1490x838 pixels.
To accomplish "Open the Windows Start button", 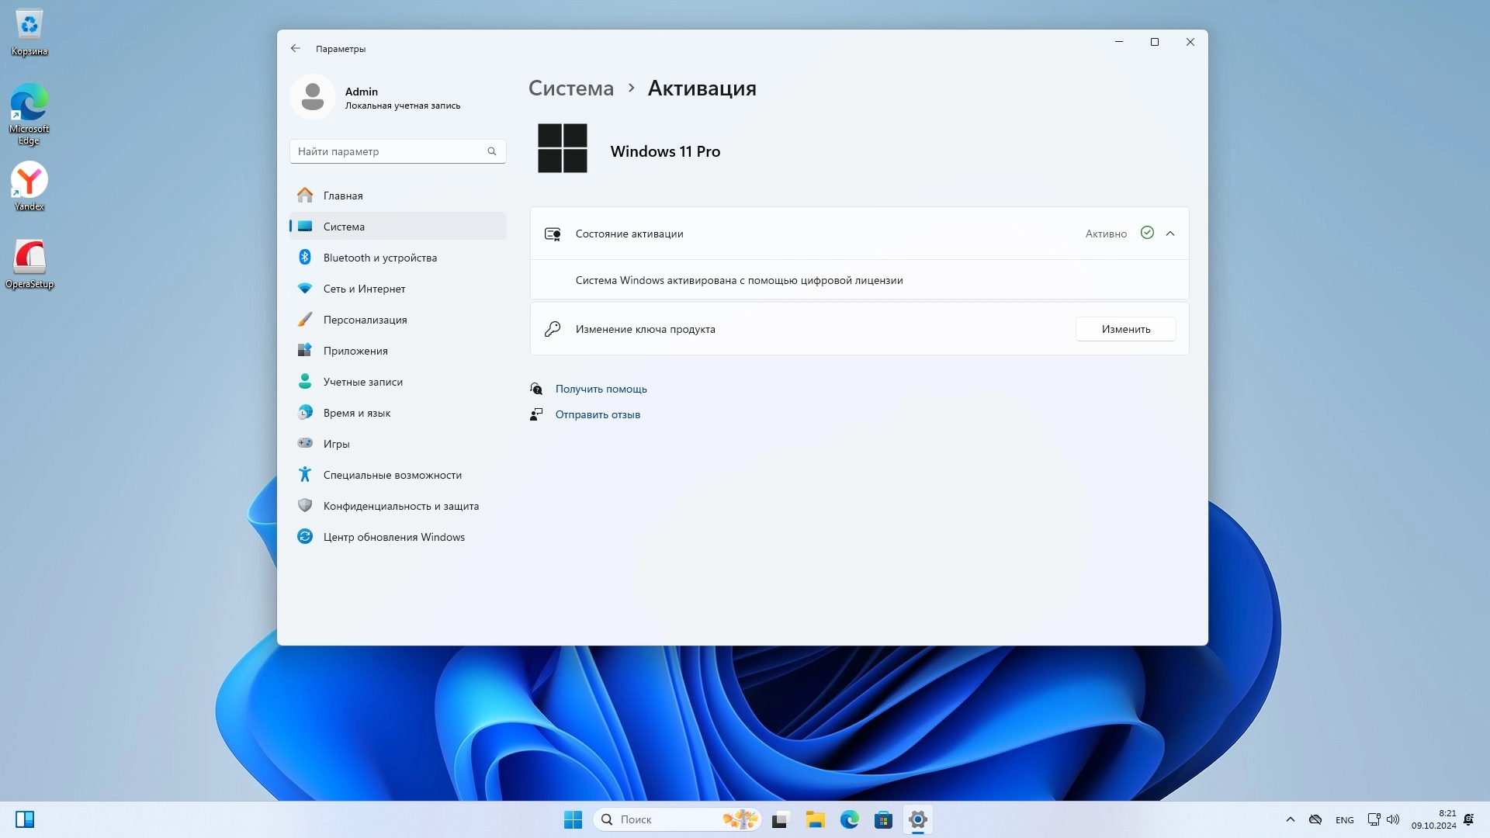I will [573, 819].
